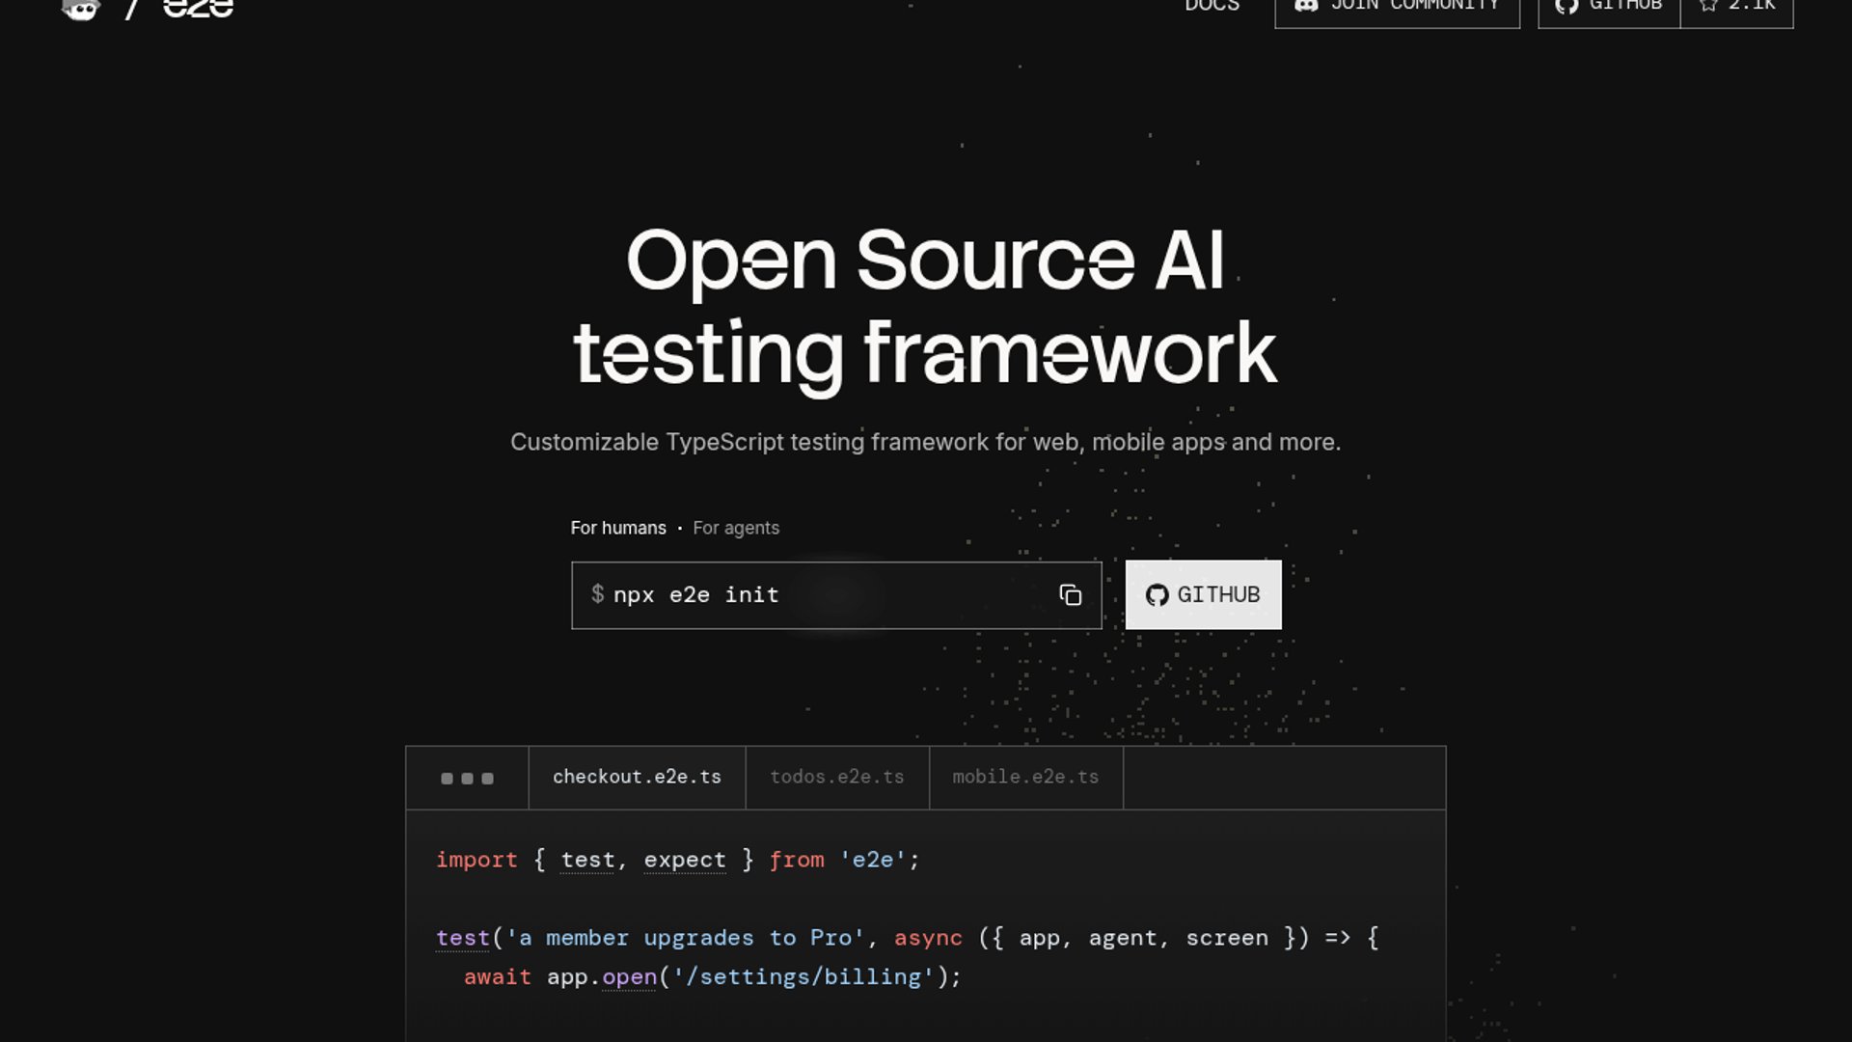Screen dimensions: 1852x1042
Task: Click the star count icon
Action: 1708,5
